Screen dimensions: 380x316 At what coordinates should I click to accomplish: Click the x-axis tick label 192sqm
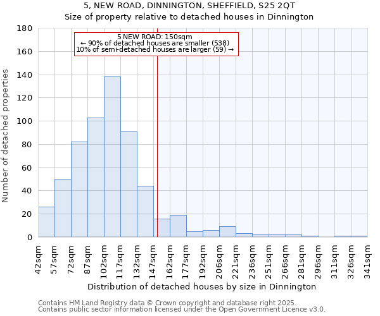pos(203,262)
